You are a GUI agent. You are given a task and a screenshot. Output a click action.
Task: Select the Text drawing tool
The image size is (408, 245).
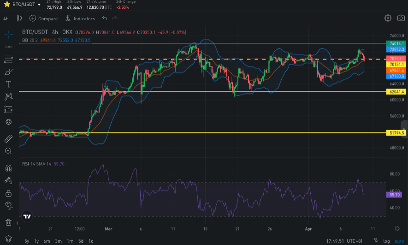tap(8, 84)
